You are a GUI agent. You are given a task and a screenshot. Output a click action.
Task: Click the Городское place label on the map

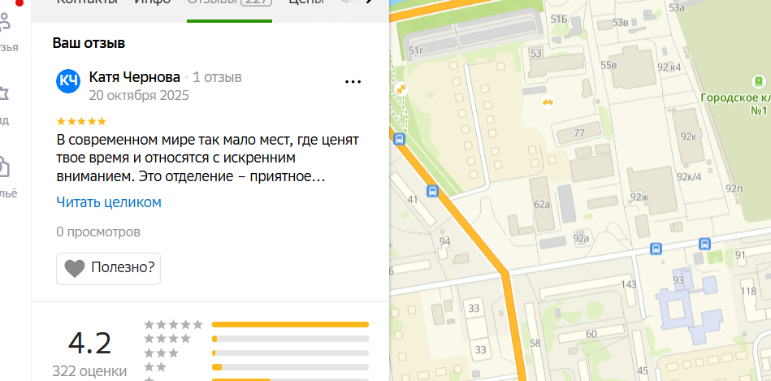(x=735, y=104)
